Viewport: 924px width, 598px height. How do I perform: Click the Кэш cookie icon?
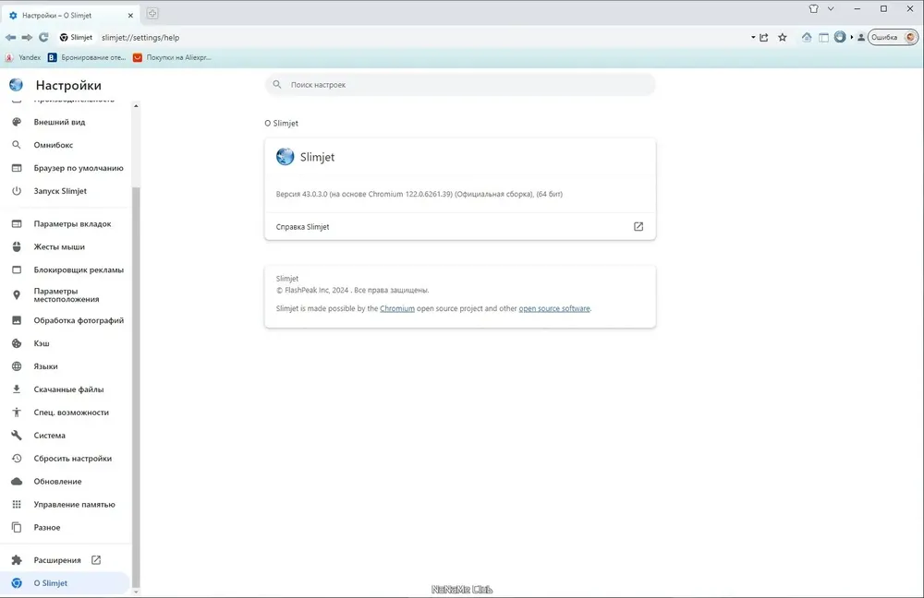pyautogui.click(x=17, y=343)
